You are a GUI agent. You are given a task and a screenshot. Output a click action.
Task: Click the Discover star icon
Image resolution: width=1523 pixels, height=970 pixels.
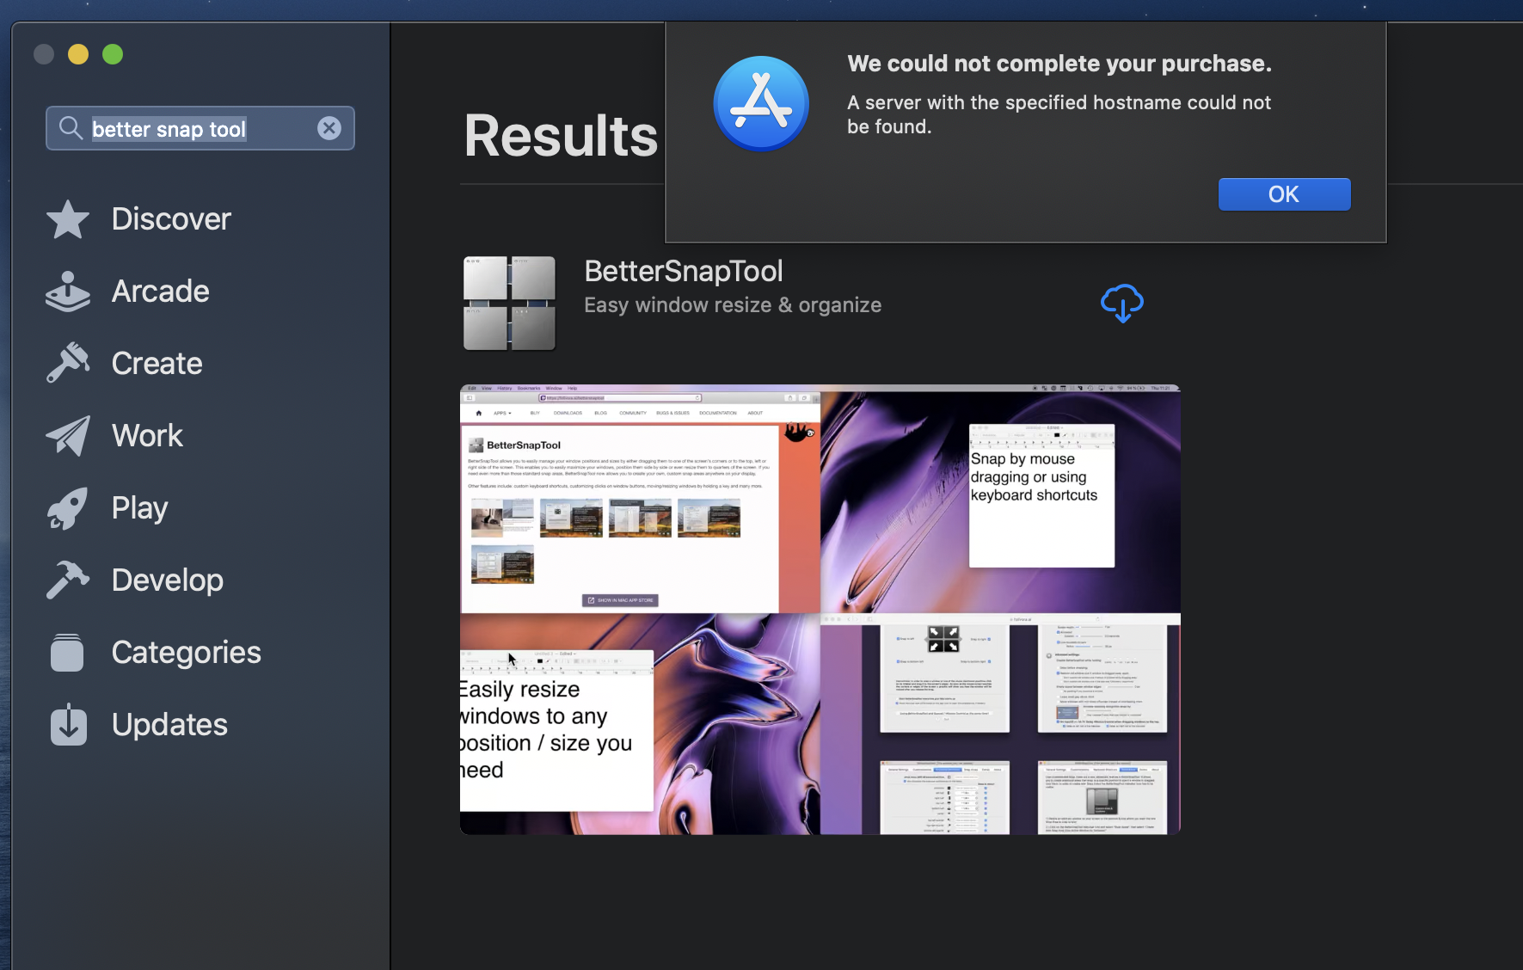click(68, 219)
